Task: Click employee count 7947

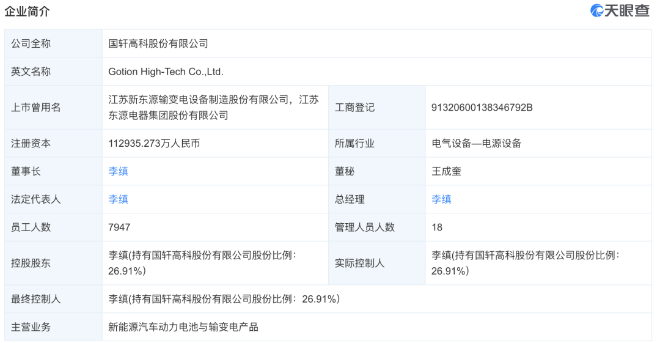Action: click(119, 227)
